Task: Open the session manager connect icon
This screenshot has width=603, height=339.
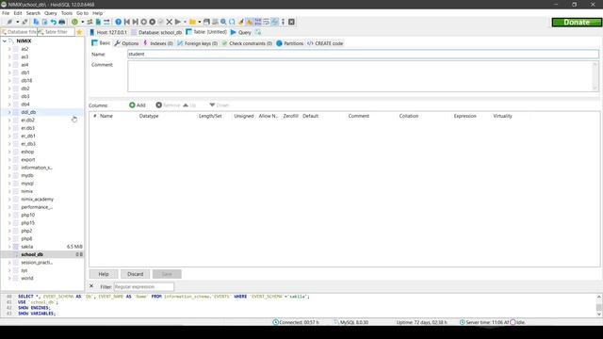Action: (9, 22)
